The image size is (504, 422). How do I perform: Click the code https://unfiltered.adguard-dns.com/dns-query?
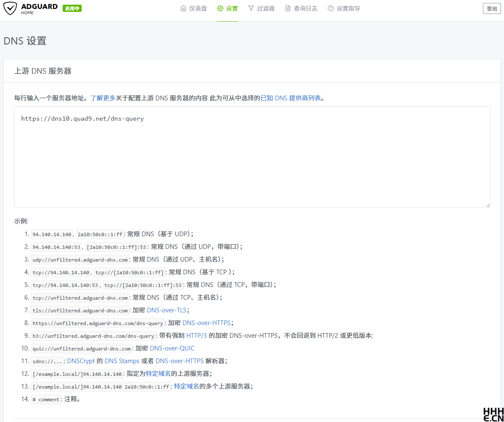tap(98, 323)
